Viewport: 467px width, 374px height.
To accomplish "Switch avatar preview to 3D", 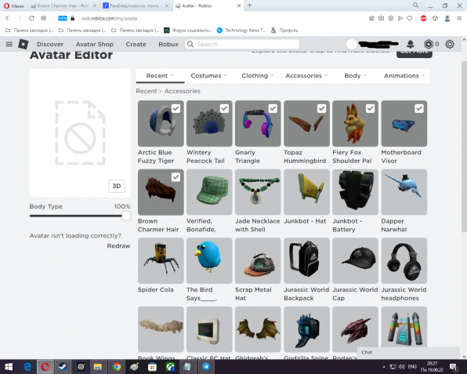I will click(117, 186).
